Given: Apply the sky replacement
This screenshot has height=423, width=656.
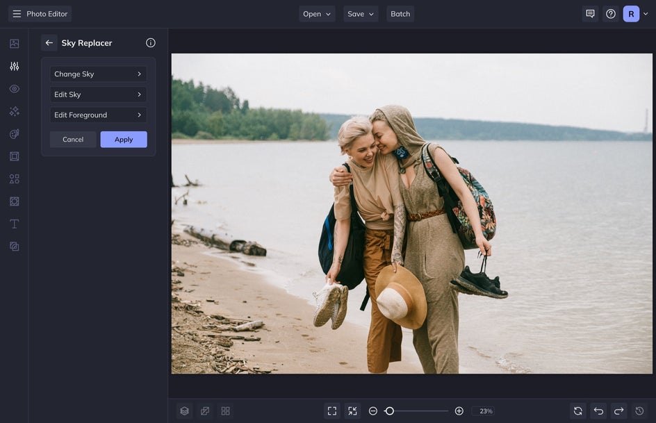Looking at the screenshot, I should [124, 140].
